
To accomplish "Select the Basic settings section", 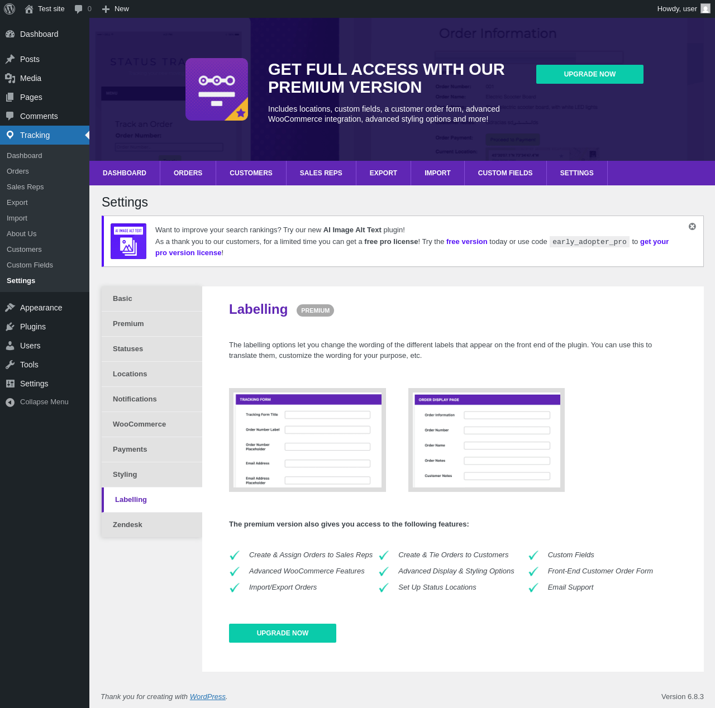I will click(152, 299).
